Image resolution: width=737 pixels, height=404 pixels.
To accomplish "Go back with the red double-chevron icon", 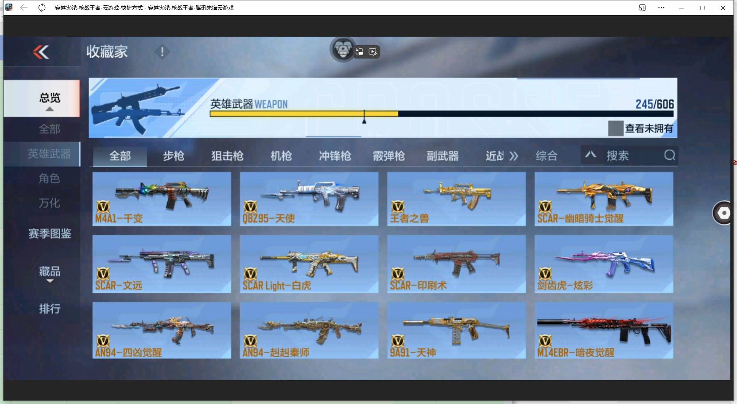I will (41, 52).
